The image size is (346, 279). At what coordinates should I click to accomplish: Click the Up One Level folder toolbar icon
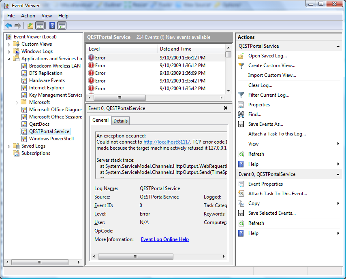(x=30, y=26)
